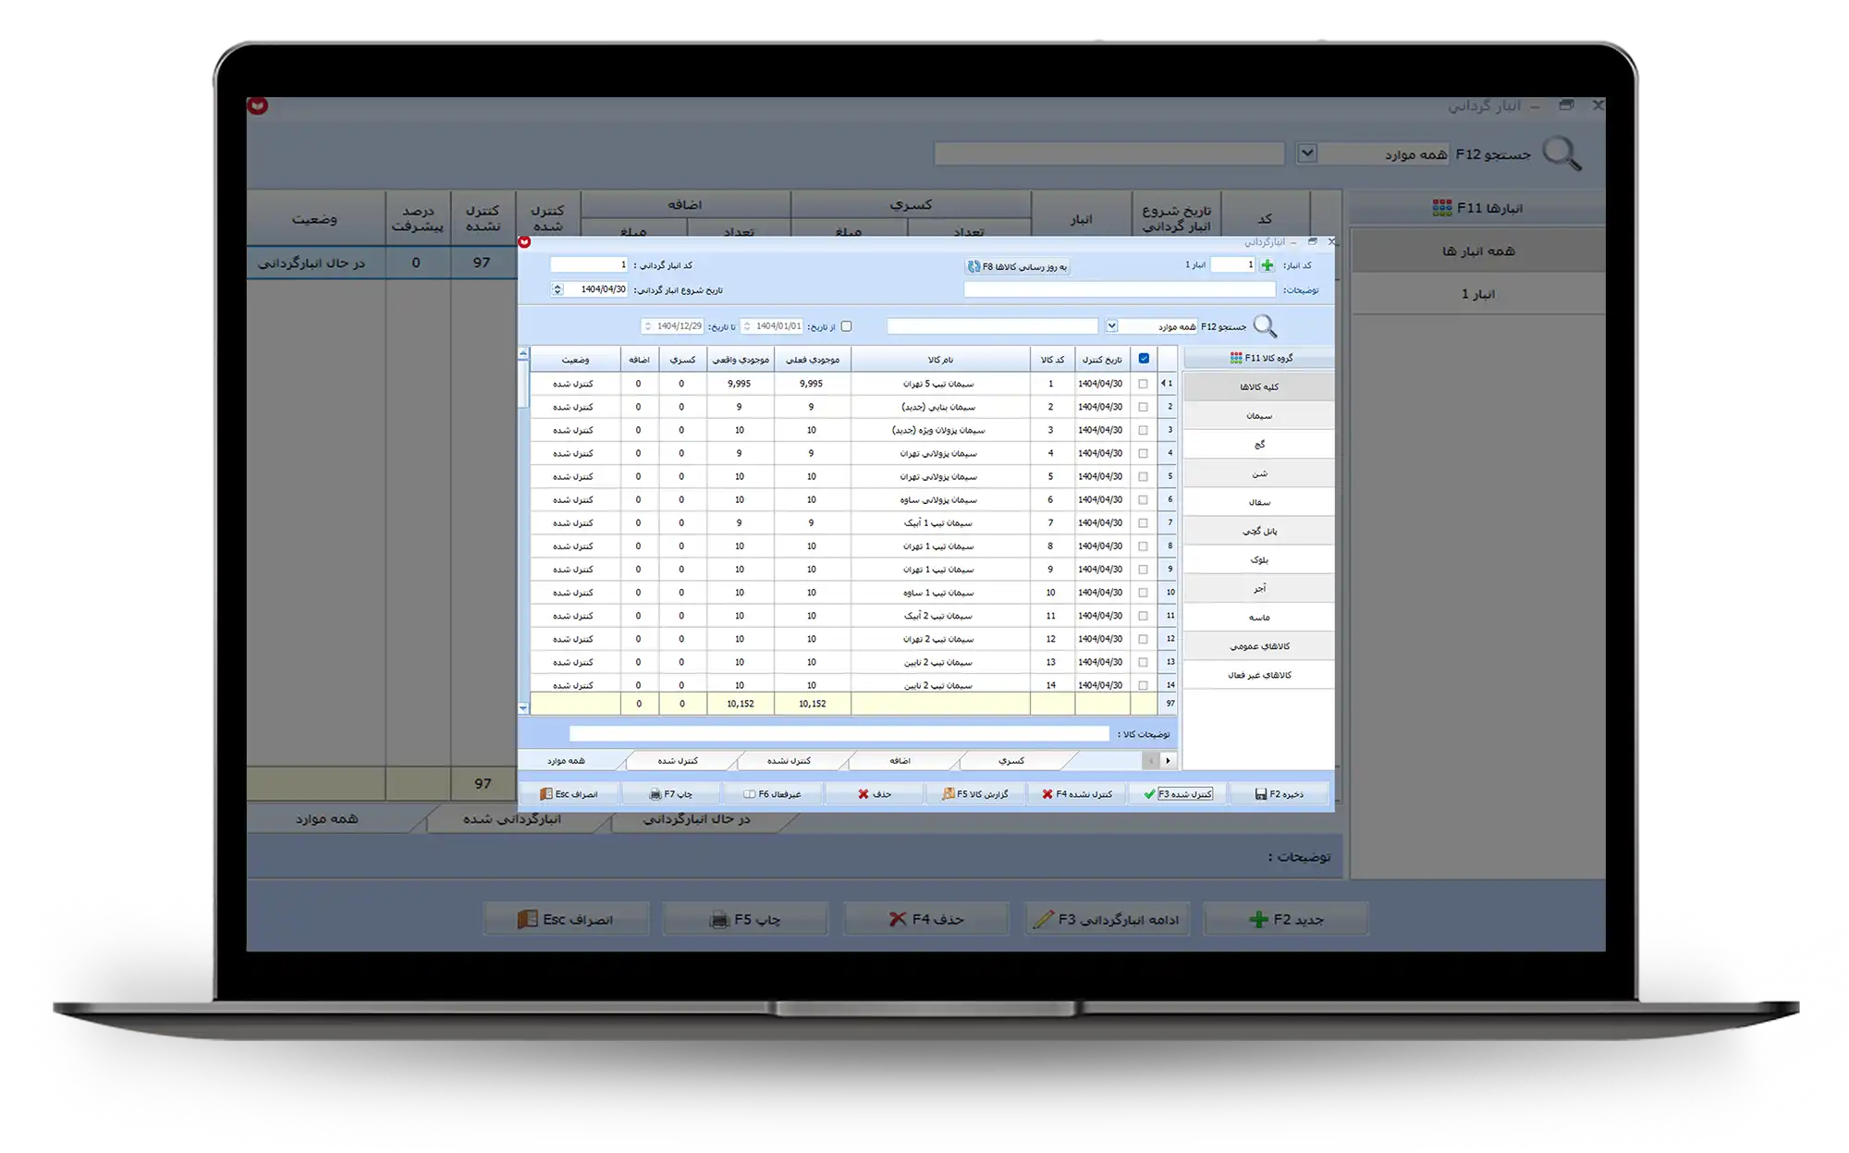The width and height of the screenshot is (1849, 1153).
Task: Continue inventory count F3 in main window
Action: point(1106,920)
